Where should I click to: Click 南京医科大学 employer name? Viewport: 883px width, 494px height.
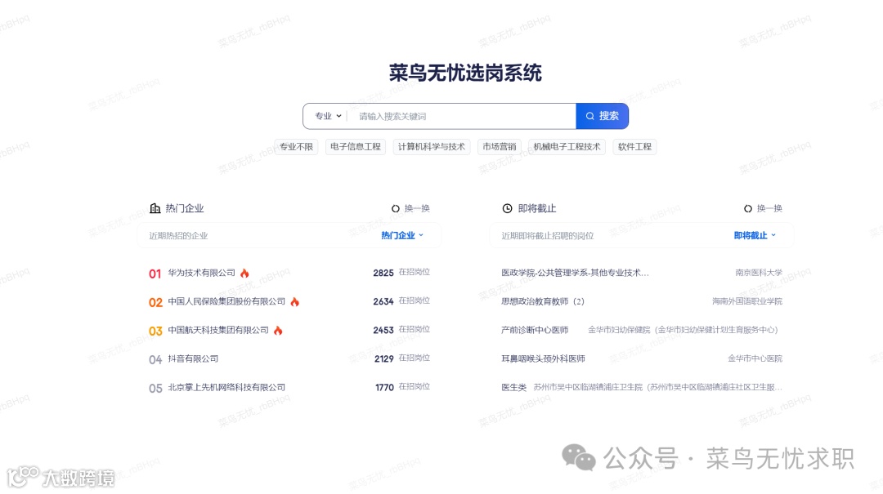tap(759, 273)
